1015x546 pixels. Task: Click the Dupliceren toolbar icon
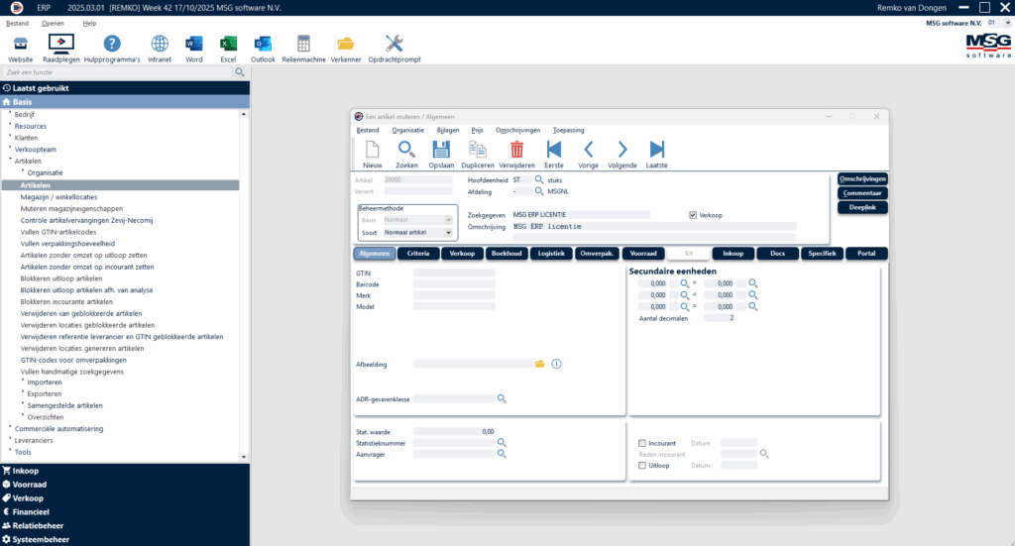[478, 150]
